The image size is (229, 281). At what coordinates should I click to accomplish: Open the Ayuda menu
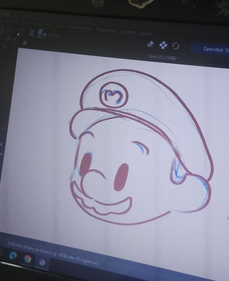click(x=146, y=33)
